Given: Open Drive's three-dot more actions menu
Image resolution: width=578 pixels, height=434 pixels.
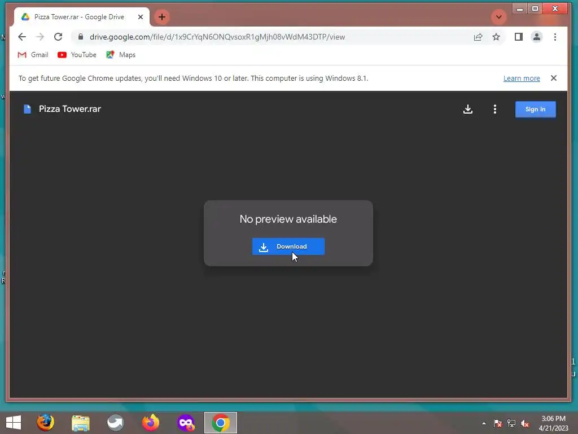Looking at the screenshot, I should pos(494,109).
